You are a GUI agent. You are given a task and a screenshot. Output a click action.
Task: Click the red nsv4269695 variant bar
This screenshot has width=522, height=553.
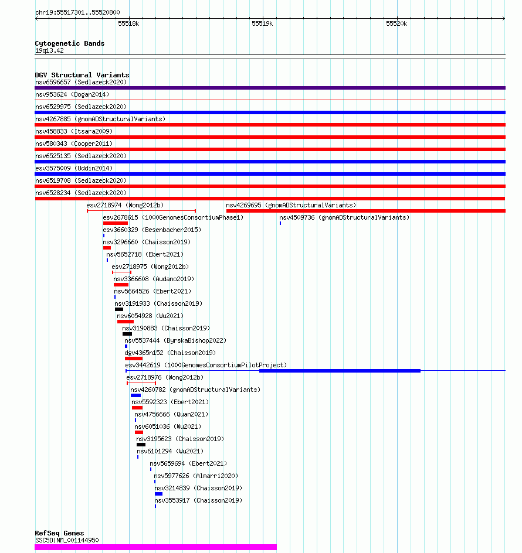point(366,211)
